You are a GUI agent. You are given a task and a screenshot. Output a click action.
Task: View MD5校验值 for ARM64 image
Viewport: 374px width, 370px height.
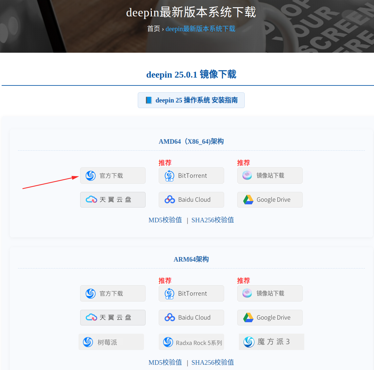[x=165, y=362]
